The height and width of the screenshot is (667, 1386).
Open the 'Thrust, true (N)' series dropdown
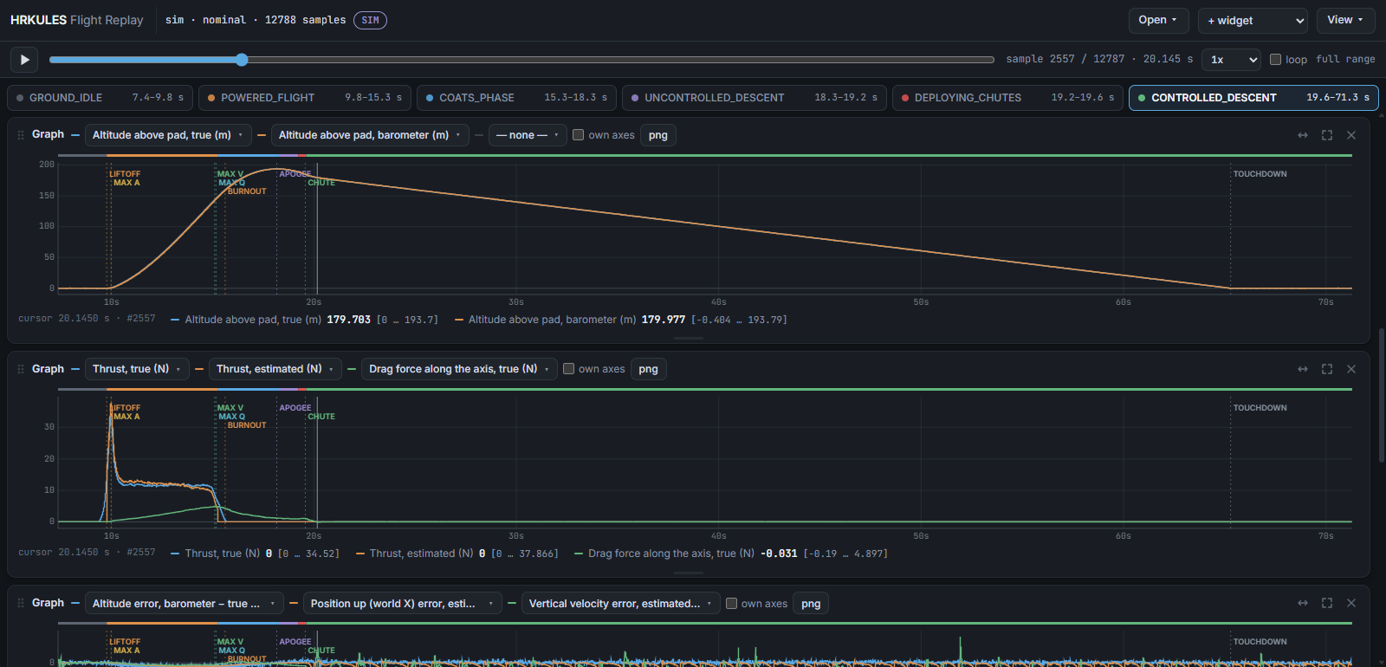137,369
